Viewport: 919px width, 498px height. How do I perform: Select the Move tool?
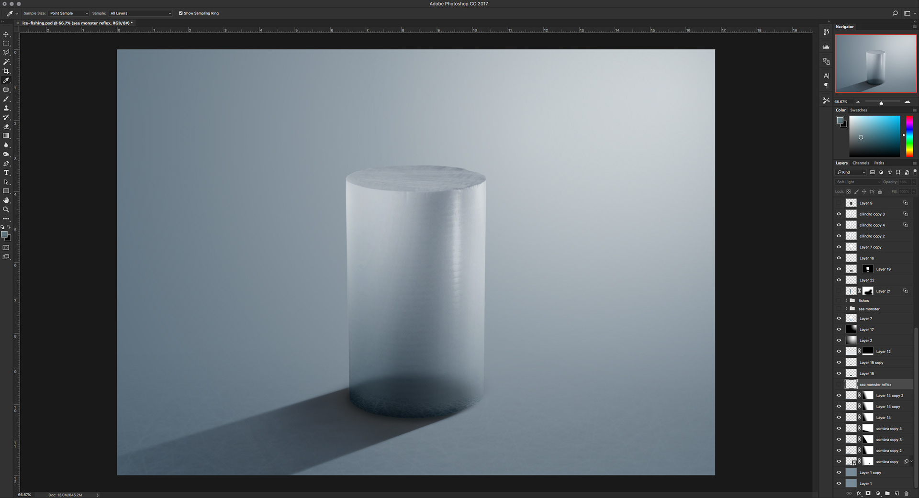(6, 34)
